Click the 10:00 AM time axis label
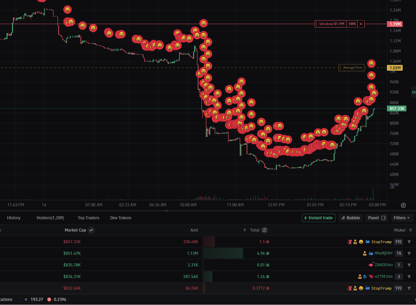This screenshot has width=416, height=305. [x=188, y=205]
